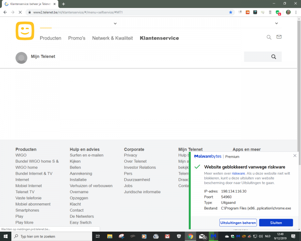301x241 pixels.
Task: Open the Netwerk & Kwaliteit menu
Action: [112, 38]
